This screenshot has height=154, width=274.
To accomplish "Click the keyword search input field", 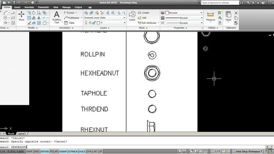I will pos(220,3).
